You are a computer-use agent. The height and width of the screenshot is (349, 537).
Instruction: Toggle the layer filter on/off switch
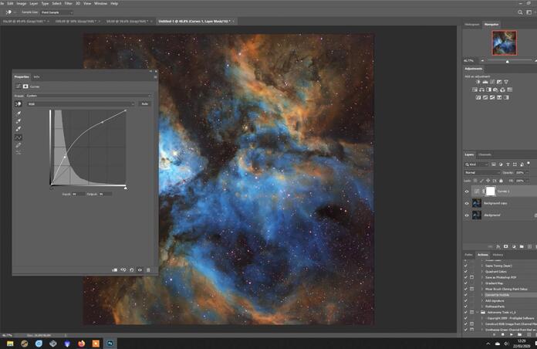click(x=529, y=164)
